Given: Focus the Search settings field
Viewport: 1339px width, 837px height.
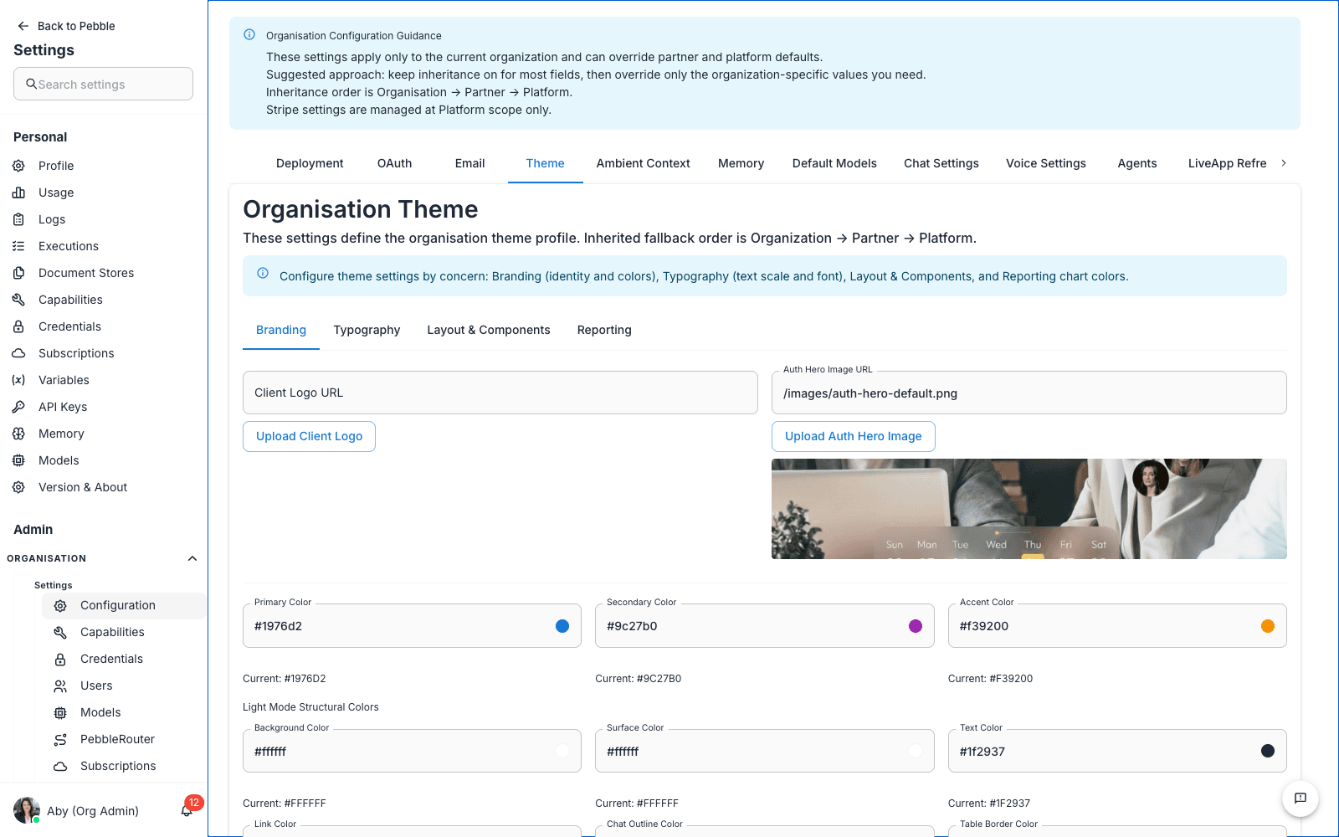Looking at the screenshot, I should [x=103, y=84].
